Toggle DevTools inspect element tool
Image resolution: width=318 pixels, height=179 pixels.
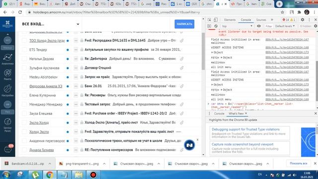[x=209, y=20]
